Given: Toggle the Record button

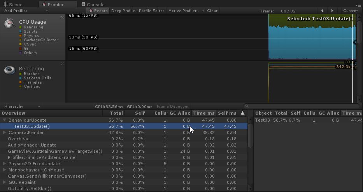Looking at the screenshot, I should (98, 10).
